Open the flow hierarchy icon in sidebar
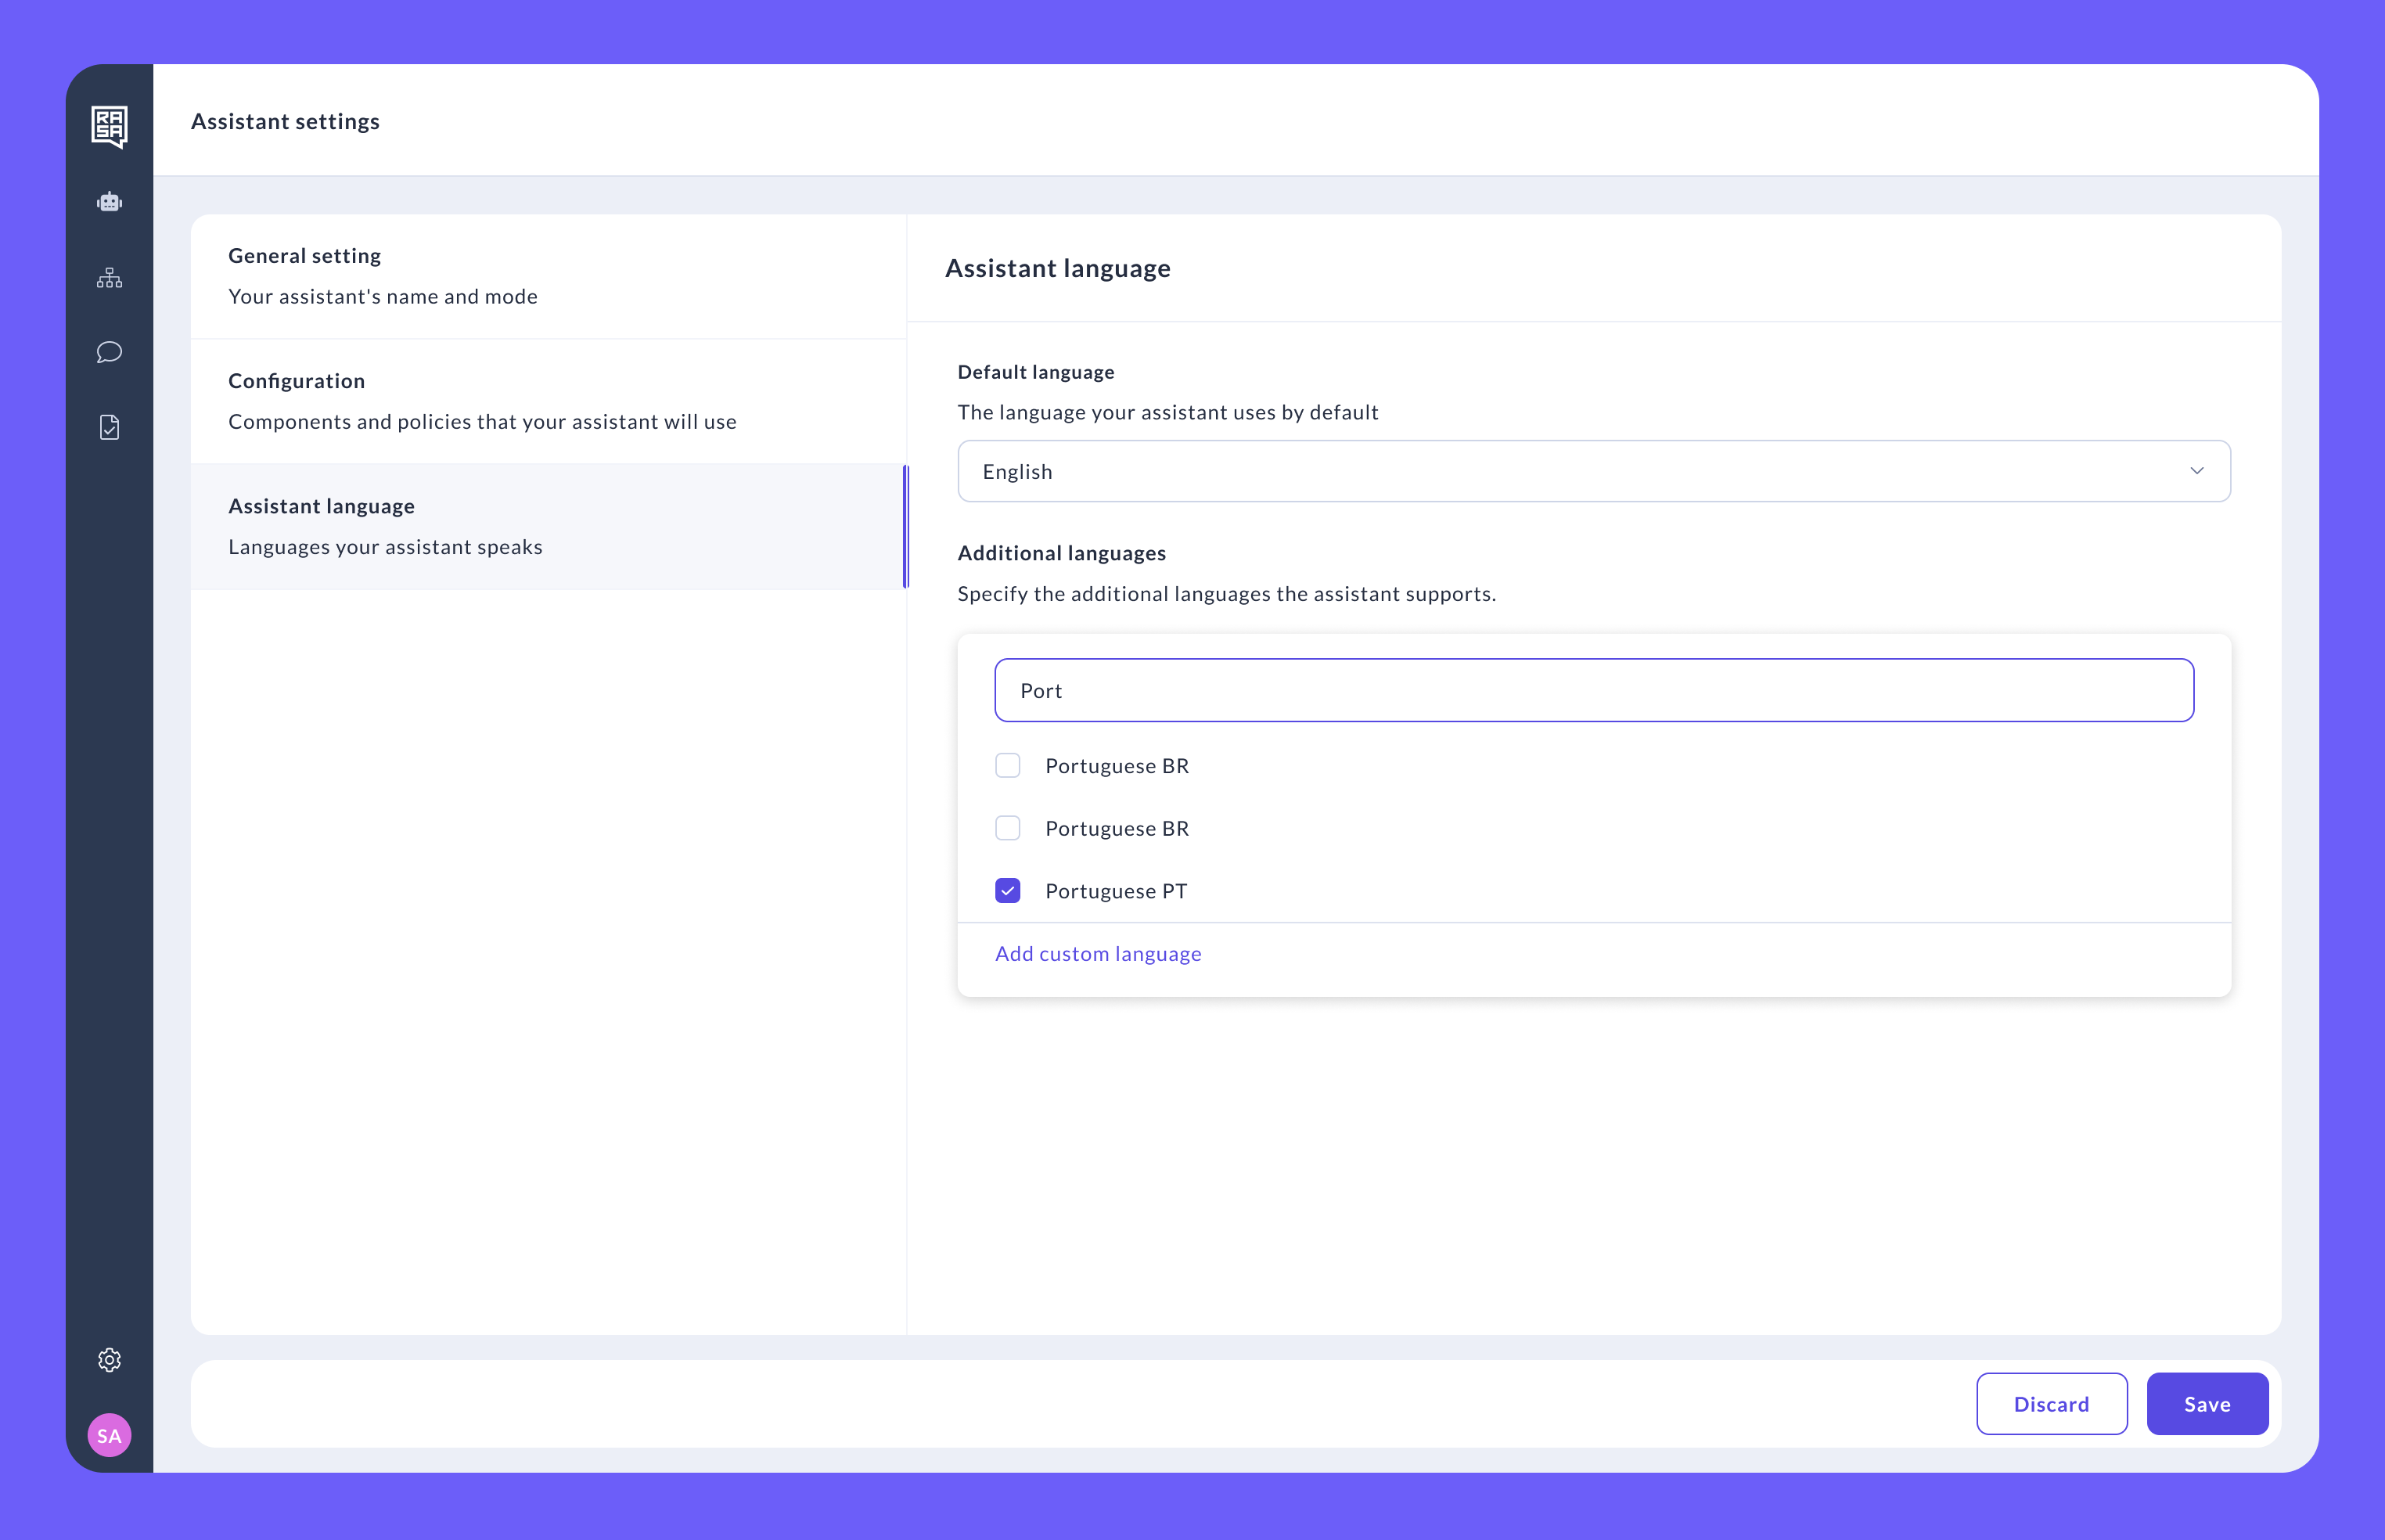2385x1540 pixels. (x=109, y=278)
